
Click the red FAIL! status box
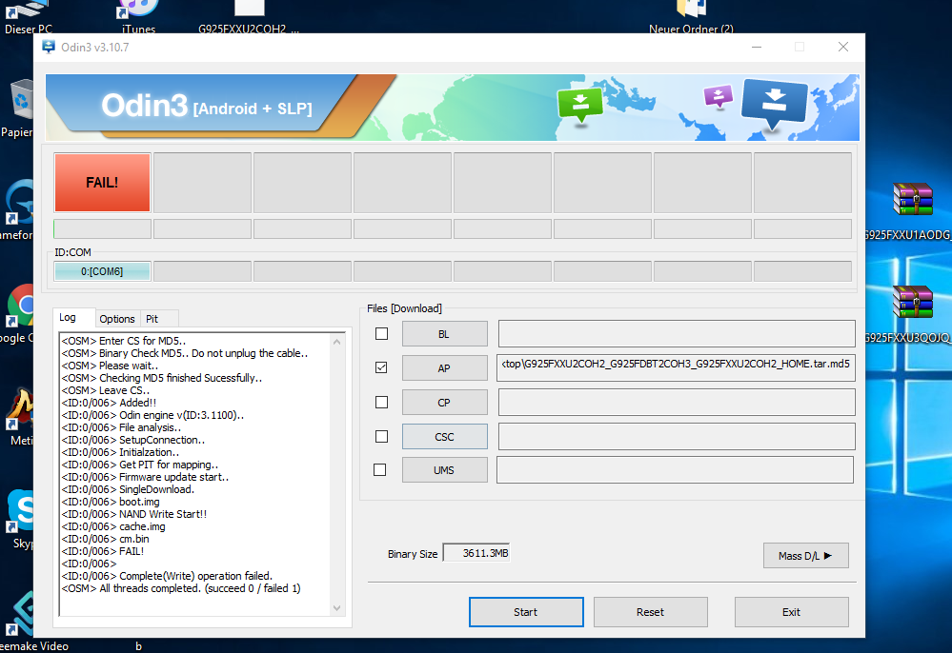(x=102, y=183)
